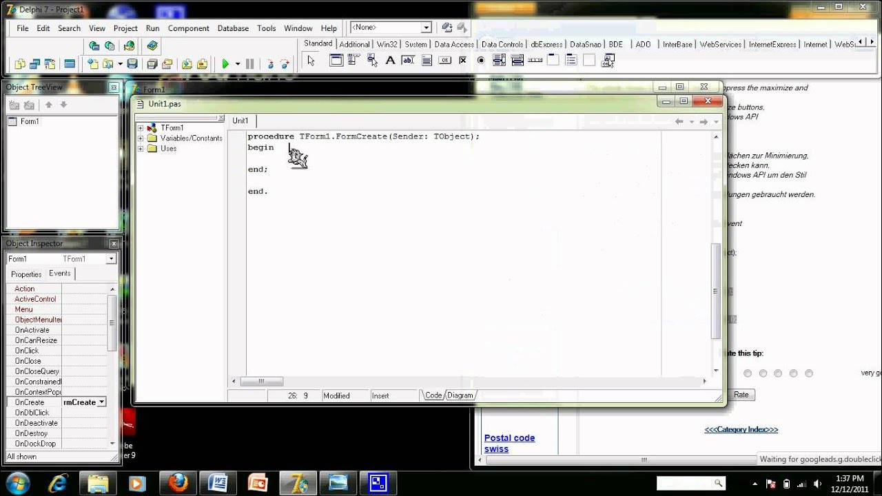Click the View Form toolbar icon

point(34,64)
